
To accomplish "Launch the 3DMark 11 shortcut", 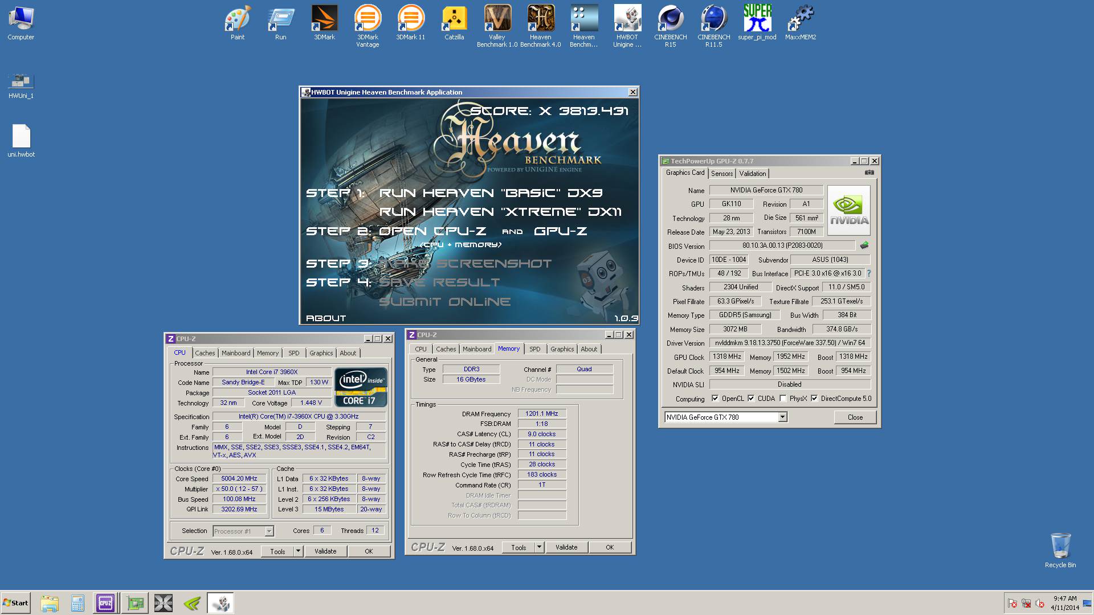I will [411, 23].
